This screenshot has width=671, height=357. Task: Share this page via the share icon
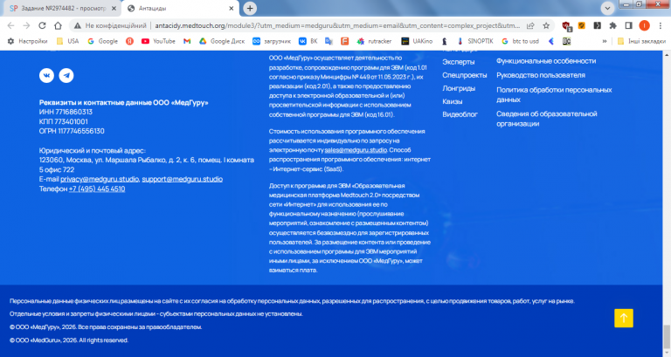click(x=530, y=25)
